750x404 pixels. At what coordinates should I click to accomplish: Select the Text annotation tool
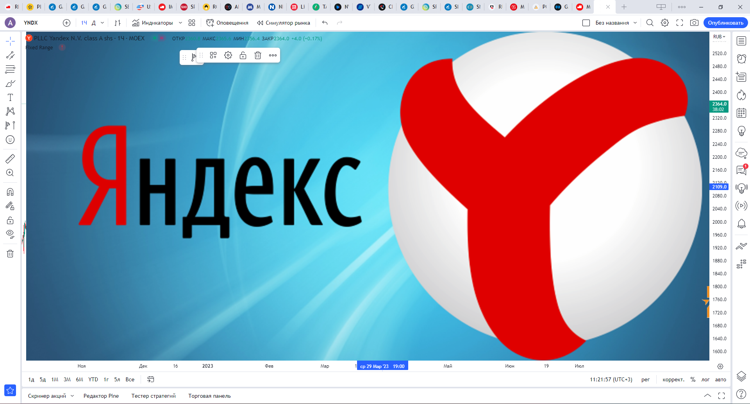(10, 97)
